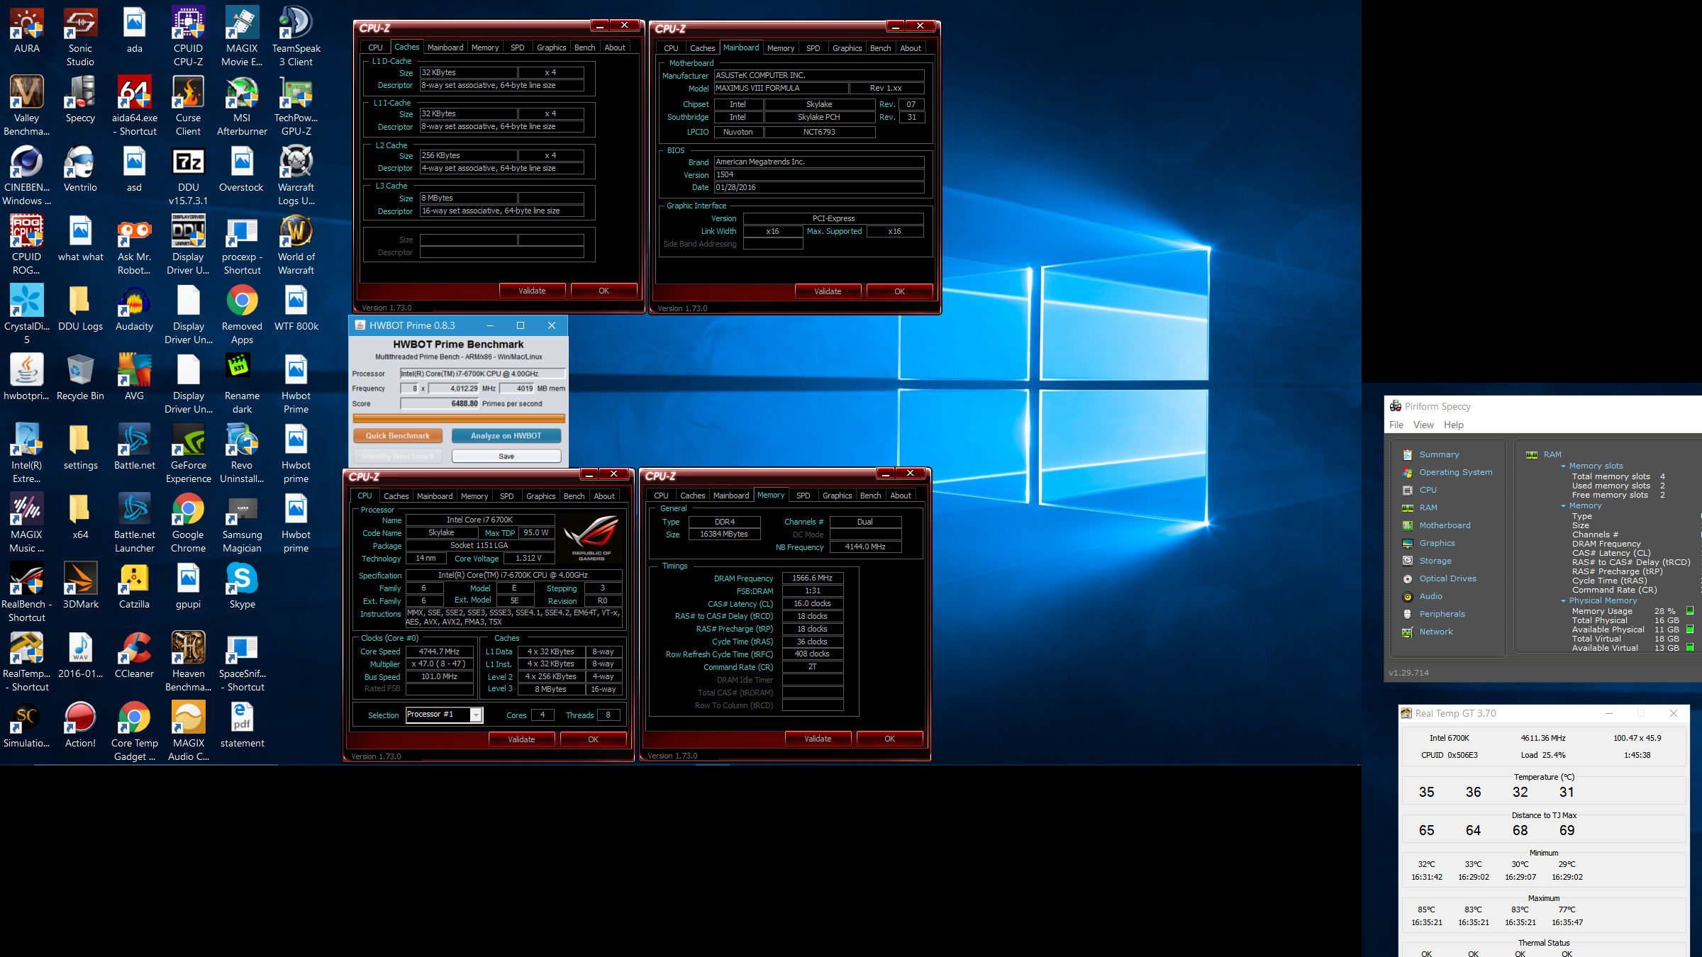This screenshot has width=1702, height=957.
Task: Open Battle.net Launcher desktop icon
Action: (x=134, y=522)
